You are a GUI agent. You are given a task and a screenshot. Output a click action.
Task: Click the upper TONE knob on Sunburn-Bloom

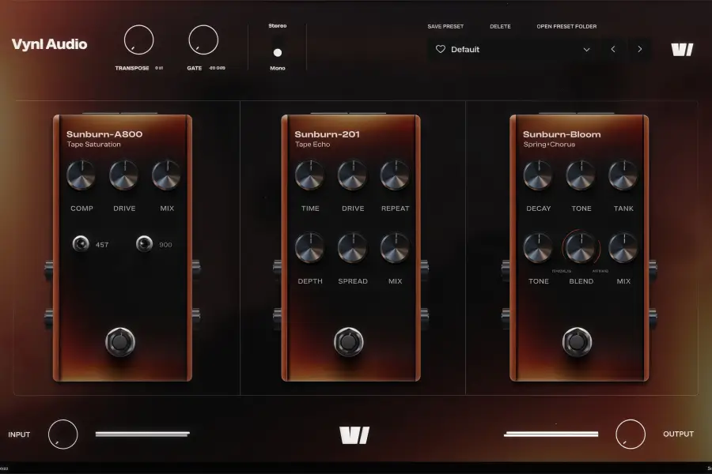[x=581, y=175]
